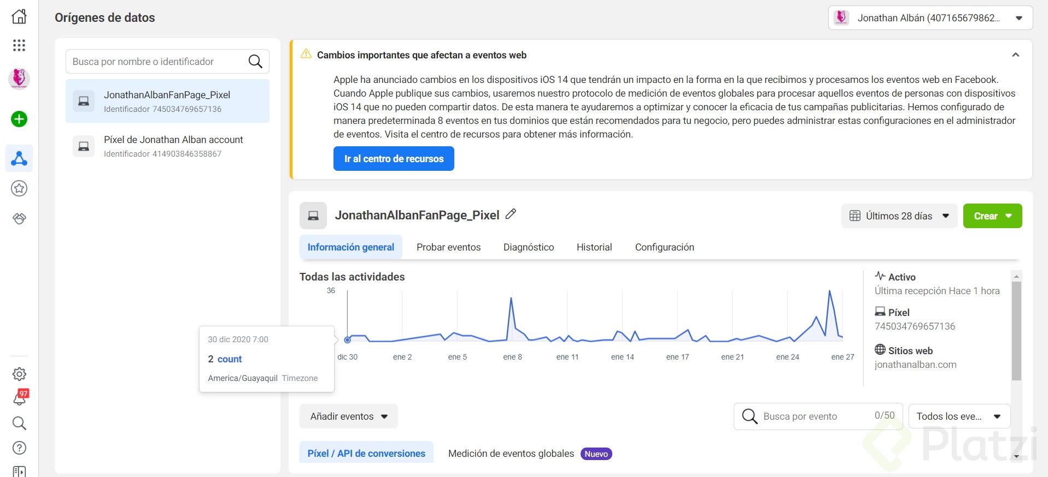Click the activity pulse icon beside Activo
Screen dimensions: 1048x477
tap(880, 276)
